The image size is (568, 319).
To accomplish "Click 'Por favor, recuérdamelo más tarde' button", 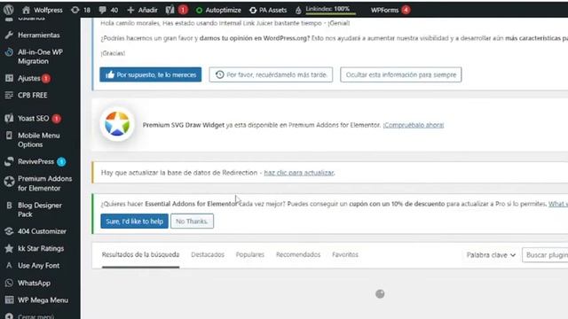I will point(271,74).
